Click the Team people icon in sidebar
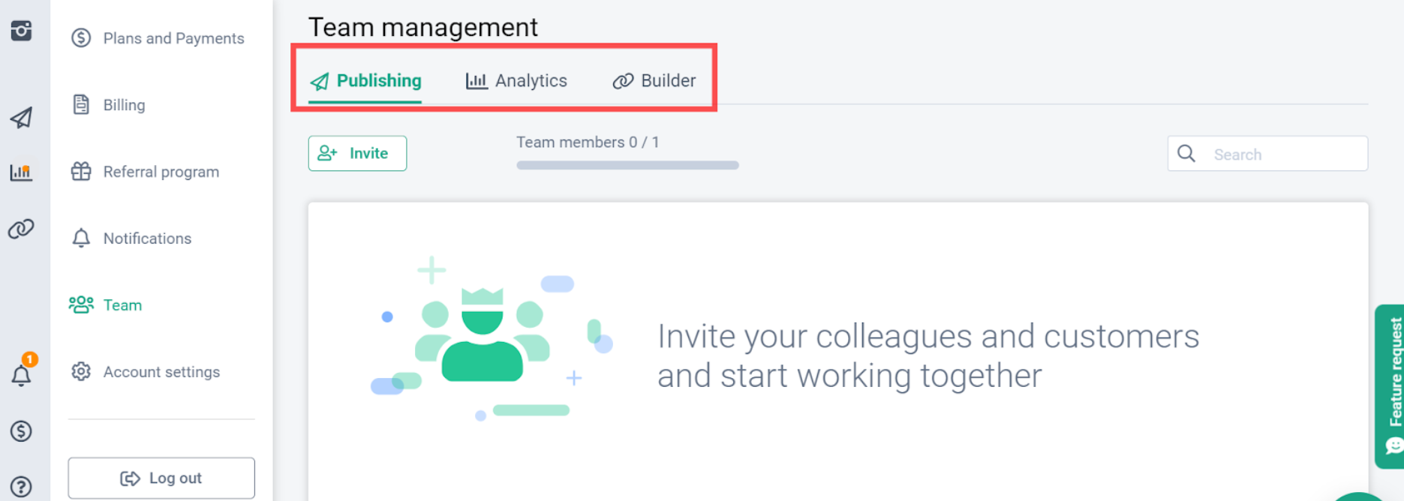 pyautogui.click(x=81, y=304)
